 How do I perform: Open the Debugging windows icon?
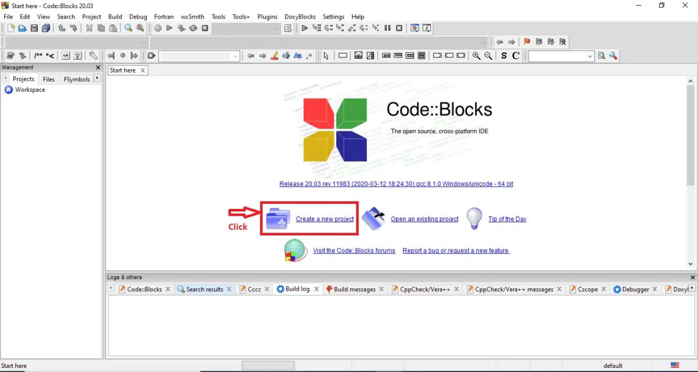click(414, 28)
